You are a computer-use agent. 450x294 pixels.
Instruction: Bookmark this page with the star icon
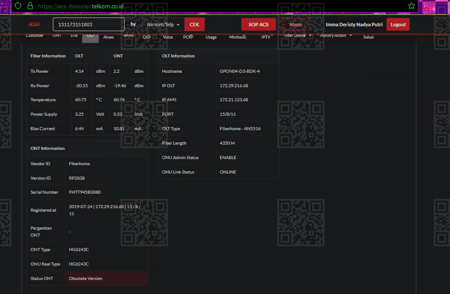411,6
